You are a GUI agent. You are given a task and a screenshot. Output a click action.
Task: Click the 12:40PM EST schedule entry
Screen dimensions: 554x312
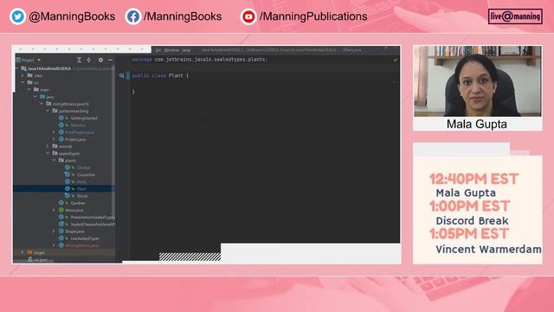(474, 179)
